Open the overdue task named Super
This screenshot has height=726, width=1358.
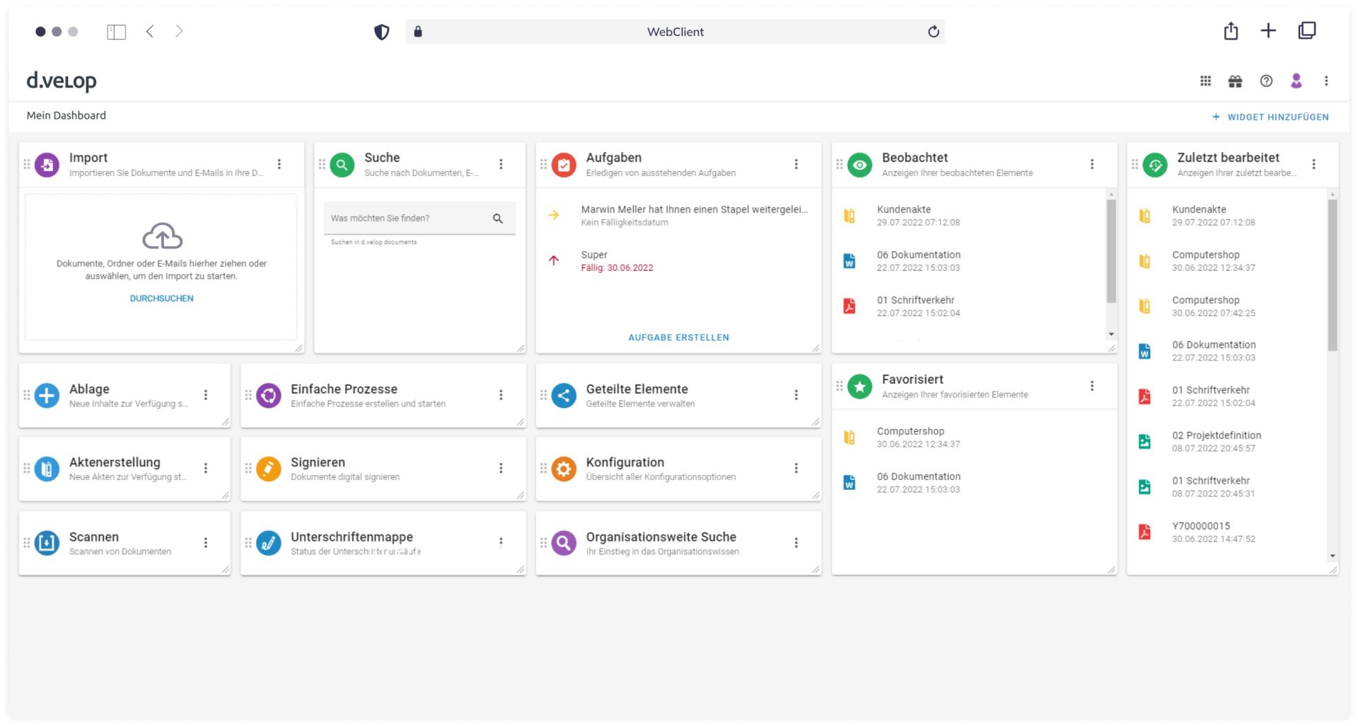pos(594,255)
